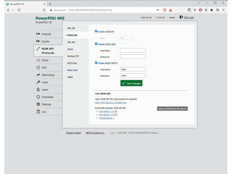232x174 pixels.
Task: Open the Watchdogs menu item
Action: click(48, 75)
